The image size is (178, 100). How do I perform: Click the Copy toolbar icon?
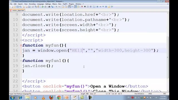point(36,7)
